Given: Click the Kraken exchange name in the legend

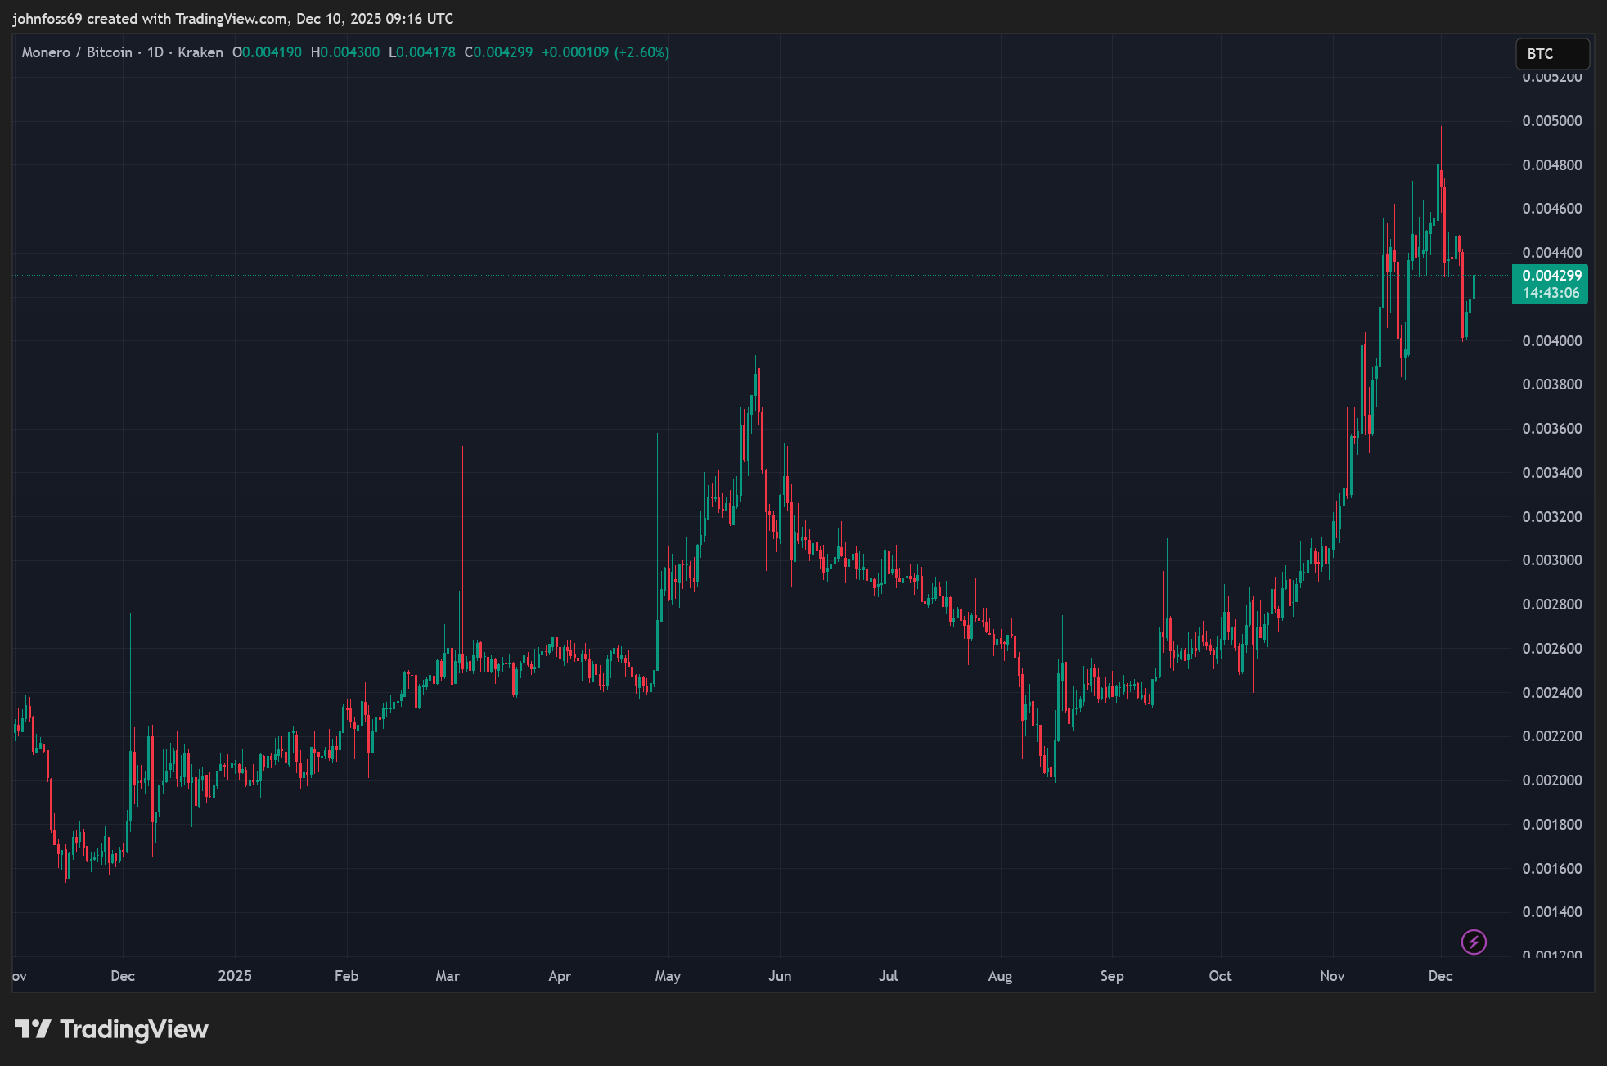Looking at the screenshot, I should [x=200, y=52].
